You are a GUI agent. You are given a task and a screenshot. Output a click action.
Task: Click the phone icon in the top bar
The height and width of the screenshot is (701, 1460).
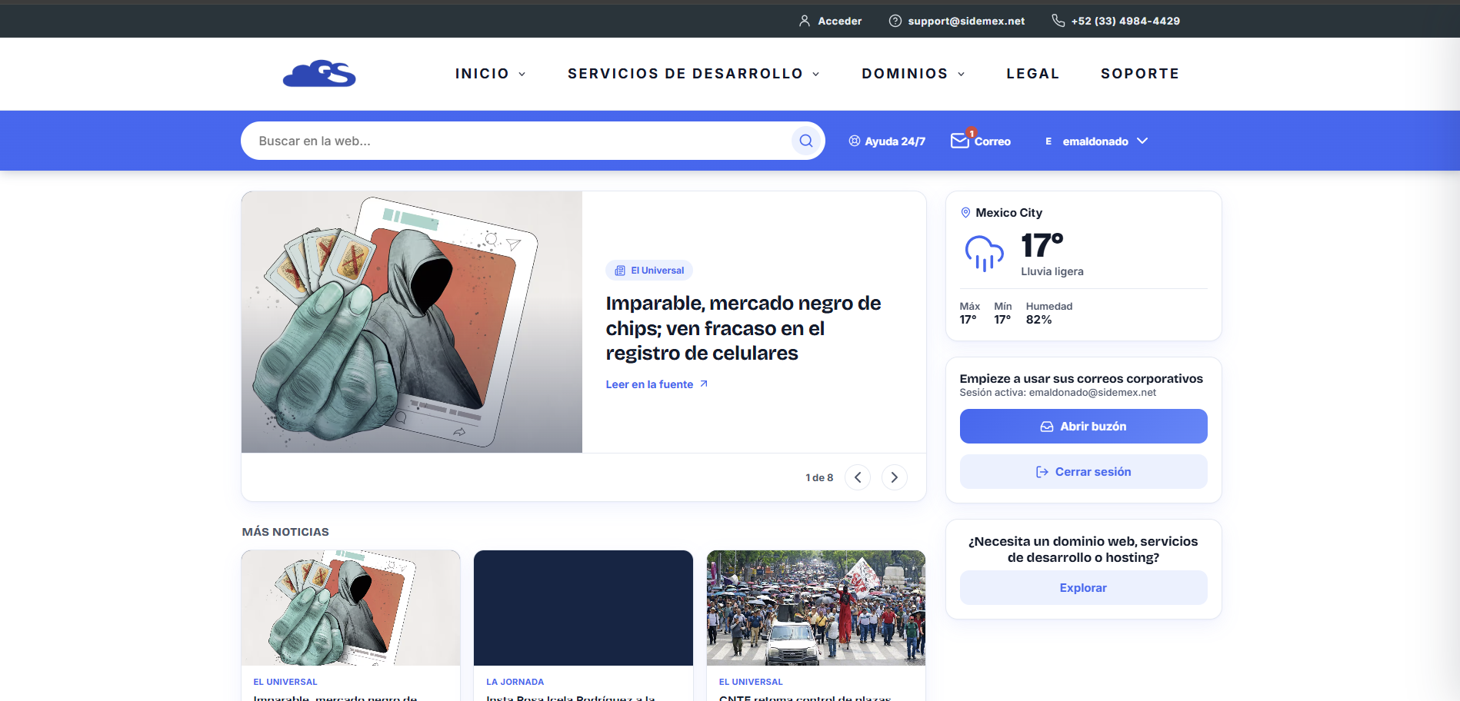(x=1058, y=21)
